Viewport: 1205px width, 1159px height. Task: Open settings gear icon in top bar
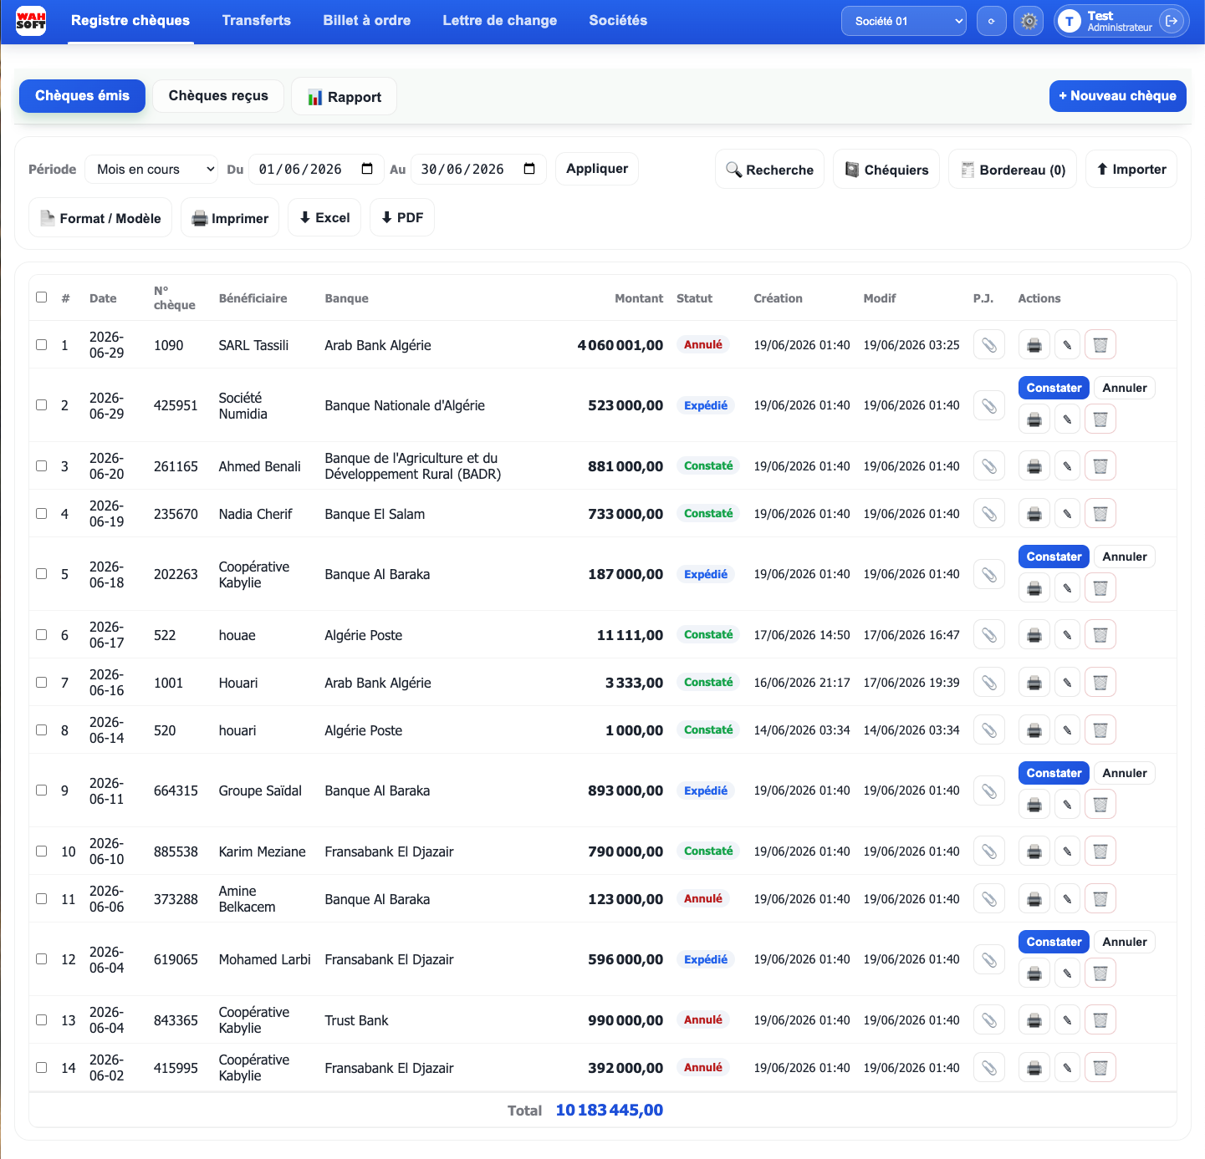[1029, 21]
